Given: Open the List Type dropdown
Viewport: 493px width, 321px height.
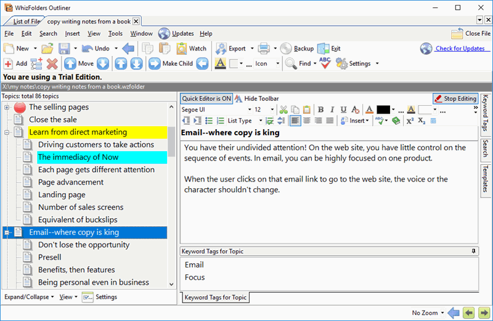Looking at the screenshot, I should [261, 121].
